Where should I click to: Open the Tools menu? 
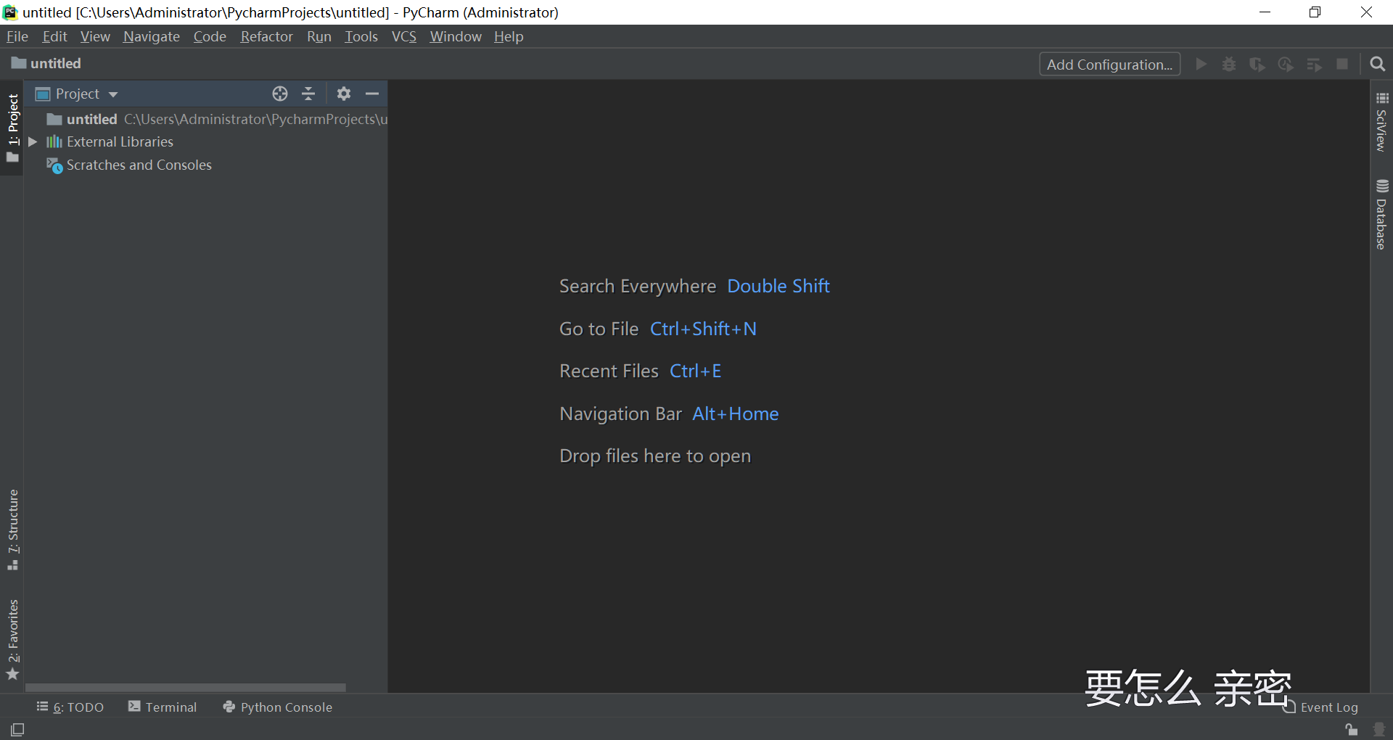point(361,36)
